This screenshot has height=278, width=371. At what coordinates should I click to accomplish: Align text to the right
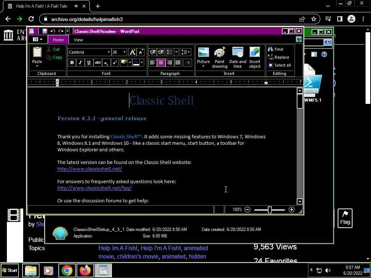click(170, 63)
